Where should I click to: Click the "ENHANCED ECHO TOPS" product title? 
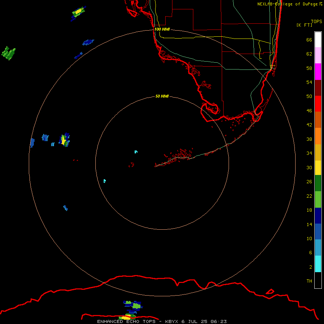click(126, 321)
